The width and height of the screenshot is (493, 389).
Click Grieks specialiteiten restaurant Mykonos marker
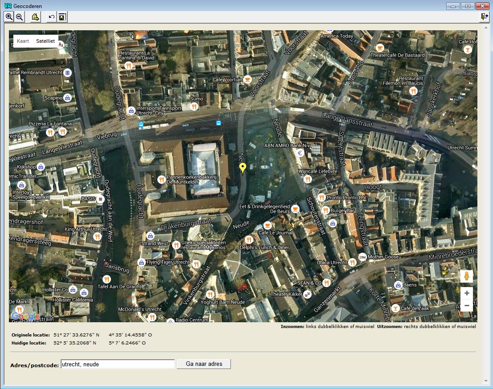click(x=176, y=245)
